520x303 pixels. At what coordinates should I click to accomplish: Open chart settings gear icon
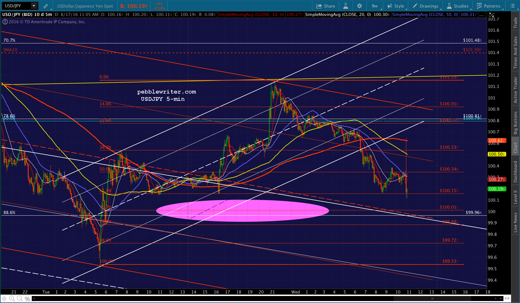[359, 6]
